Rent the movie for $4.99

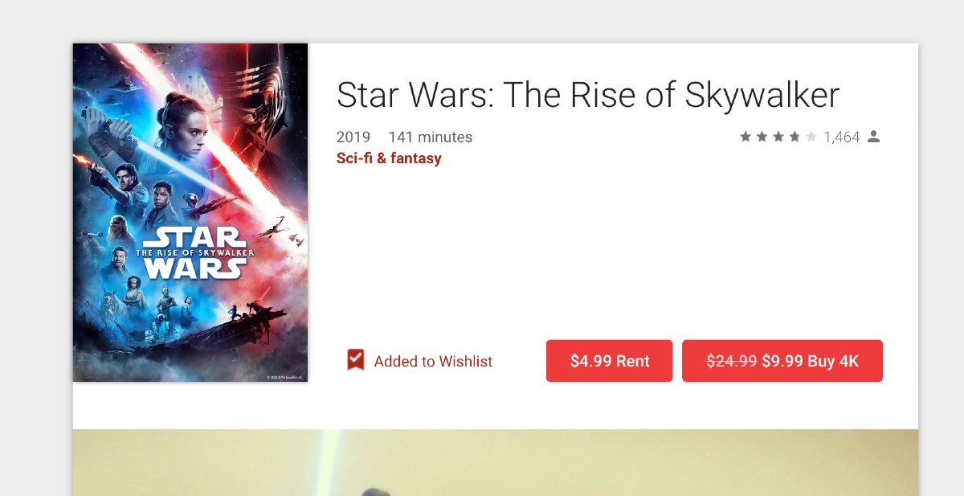point(609,361)
